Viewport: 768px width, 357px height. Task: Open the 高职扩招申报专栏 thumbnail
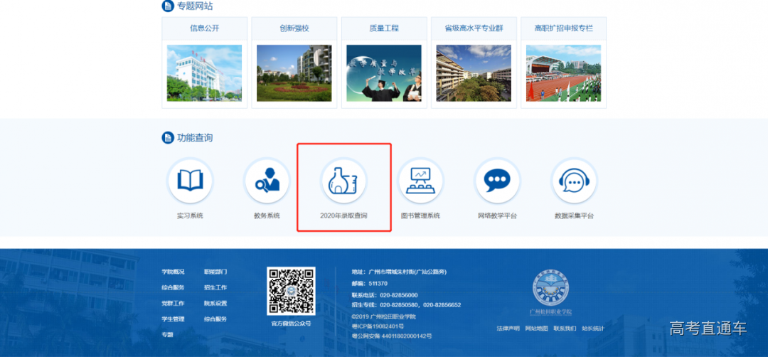tap(563, 73)
